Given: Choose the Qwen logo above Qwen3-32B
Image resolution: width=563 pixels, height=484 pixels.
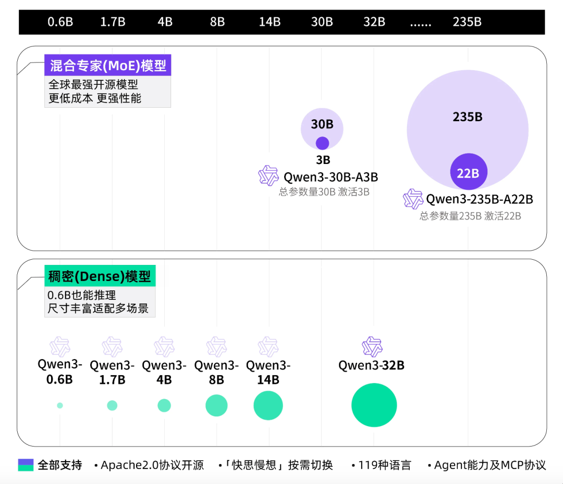Looking at the screenshot, I should point(372,347).
